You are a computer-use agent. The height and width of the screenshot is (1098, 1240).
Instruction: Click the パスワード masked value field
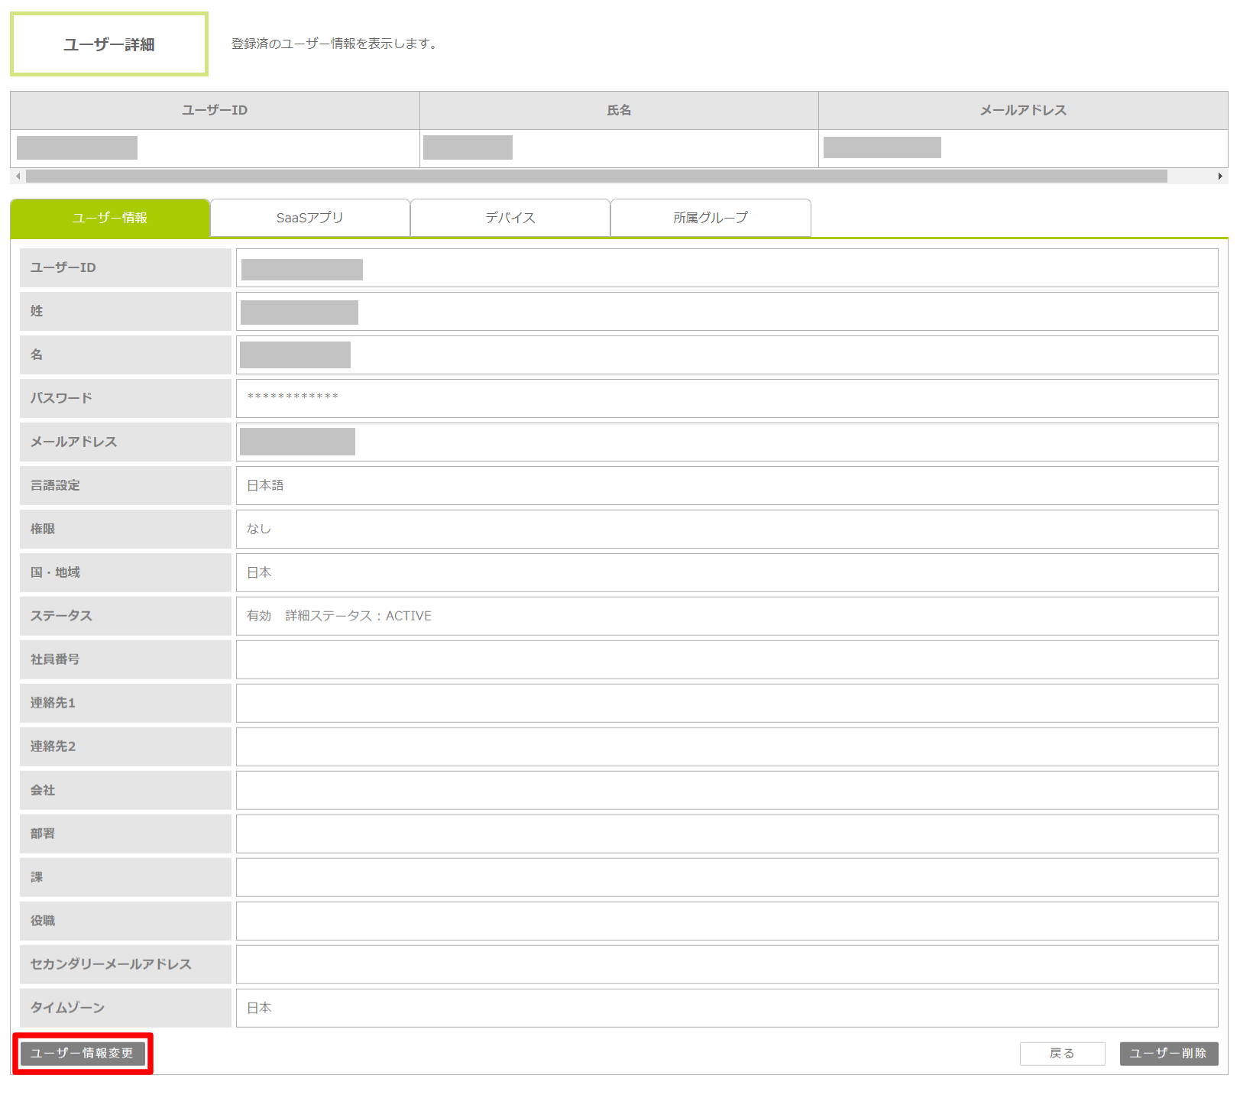pyautogui.click(x=726, y=398)
